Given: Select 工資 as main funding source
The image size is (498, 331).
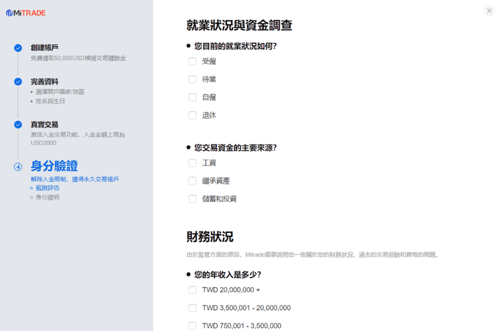Looking at the screenshot, I should (x=193, y=163).
